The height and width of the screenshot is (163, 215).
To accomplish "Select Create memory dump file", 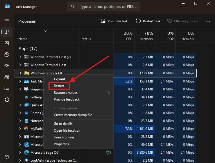I will [73, 115].
